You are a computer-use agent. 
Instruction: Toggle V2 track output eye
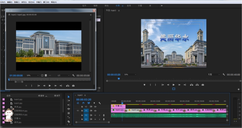95,107
